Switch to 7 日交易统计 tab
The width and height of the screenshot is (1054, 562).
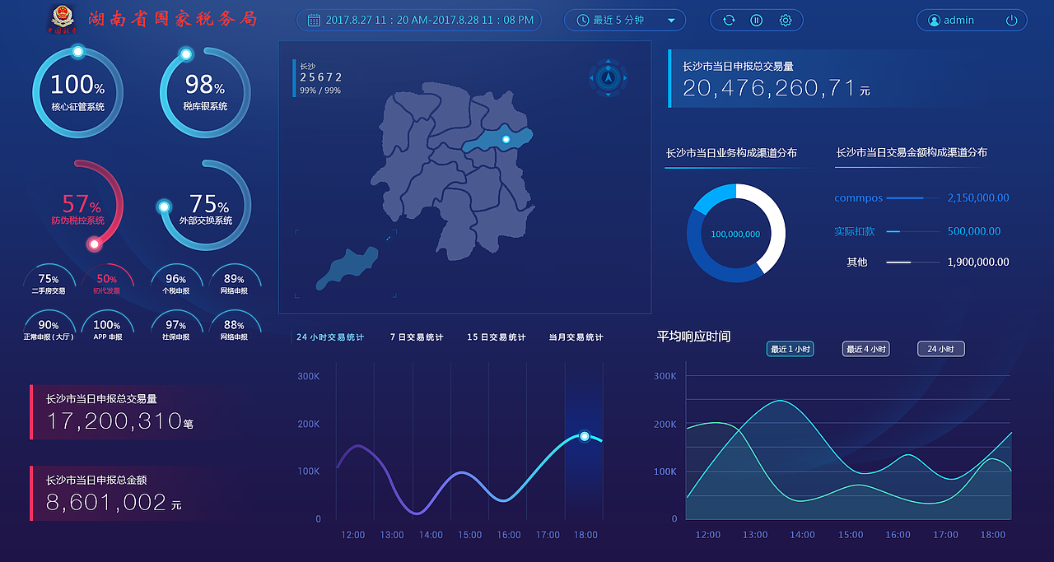pyautogui.click(x=417, y=337)
